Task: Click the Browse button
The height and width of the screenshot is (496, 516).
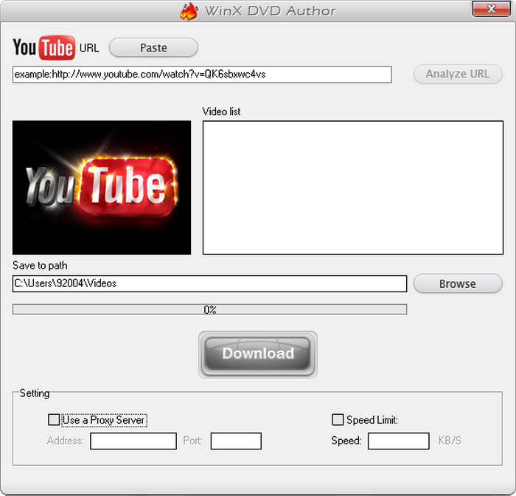Action: click(458, 283)
